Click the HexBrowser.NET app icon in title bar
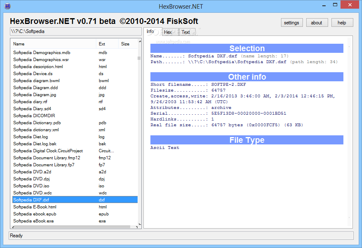The image size is (362, 248). pos(7,6)
